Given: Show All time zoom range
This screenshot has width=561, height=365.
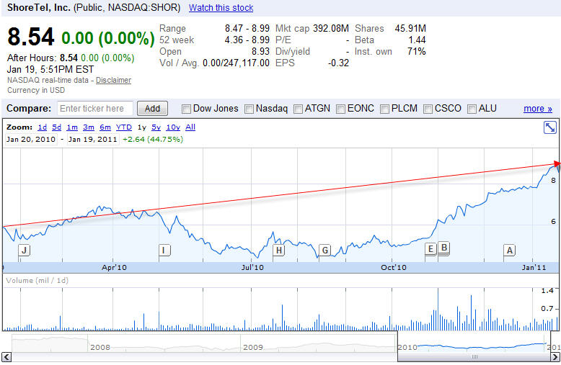Looking at the screenshot, I should click(x=190, y=127).
